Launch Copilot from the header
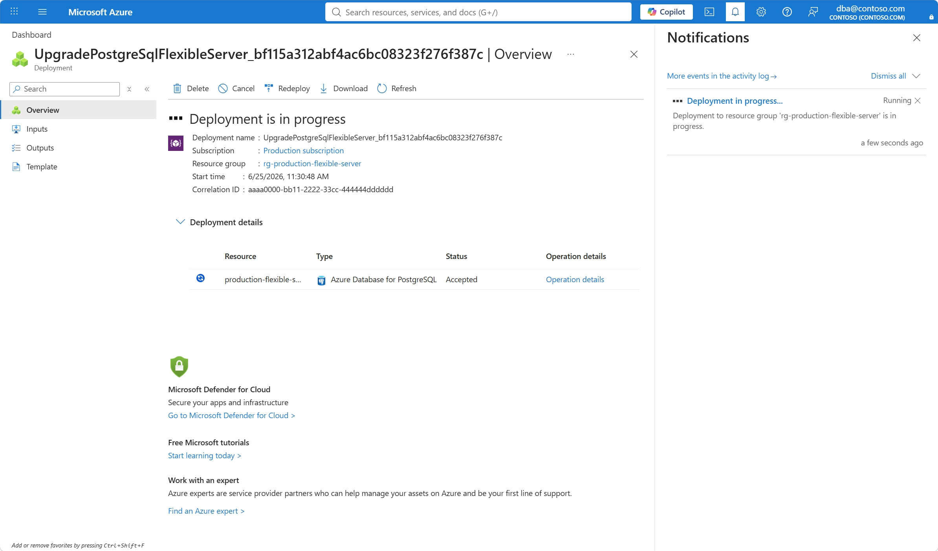 [666, 12]
